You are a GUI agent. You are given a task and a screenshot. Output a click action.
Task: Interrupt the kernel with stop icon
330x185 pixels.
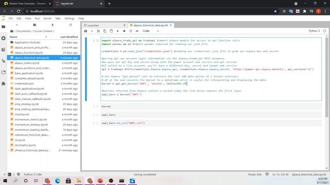[x=124, y=31]
